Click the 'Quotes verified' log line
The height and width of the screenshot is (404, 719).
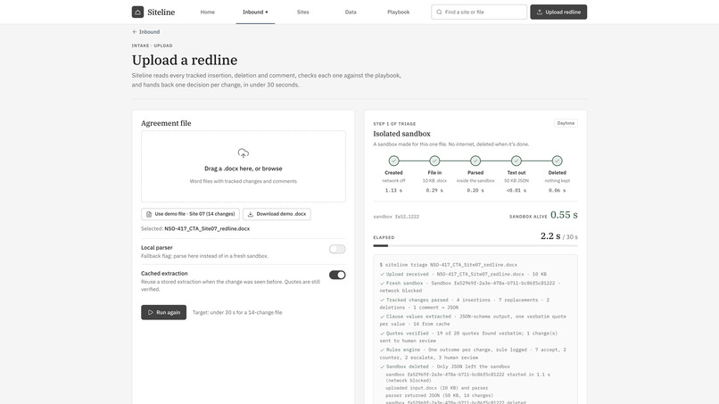pos(468,336)
